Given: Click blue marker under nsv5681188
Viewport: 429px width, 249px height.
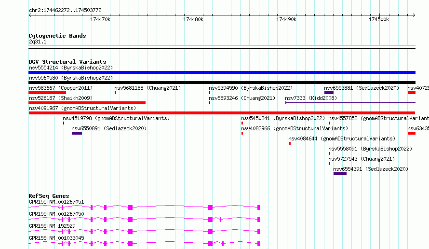Looking at the screenshot, I should coord(115,93).
